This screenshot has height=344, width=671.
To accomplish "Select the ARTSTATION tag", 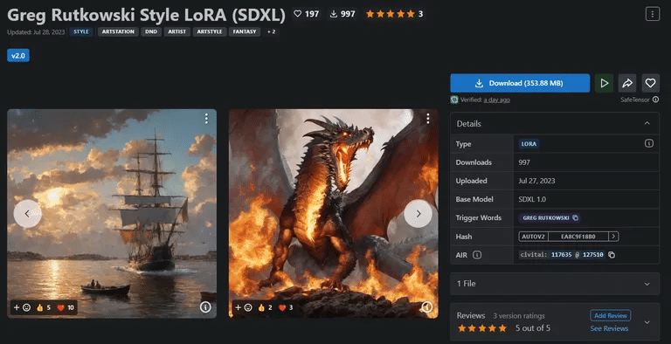I will point(118,31).
